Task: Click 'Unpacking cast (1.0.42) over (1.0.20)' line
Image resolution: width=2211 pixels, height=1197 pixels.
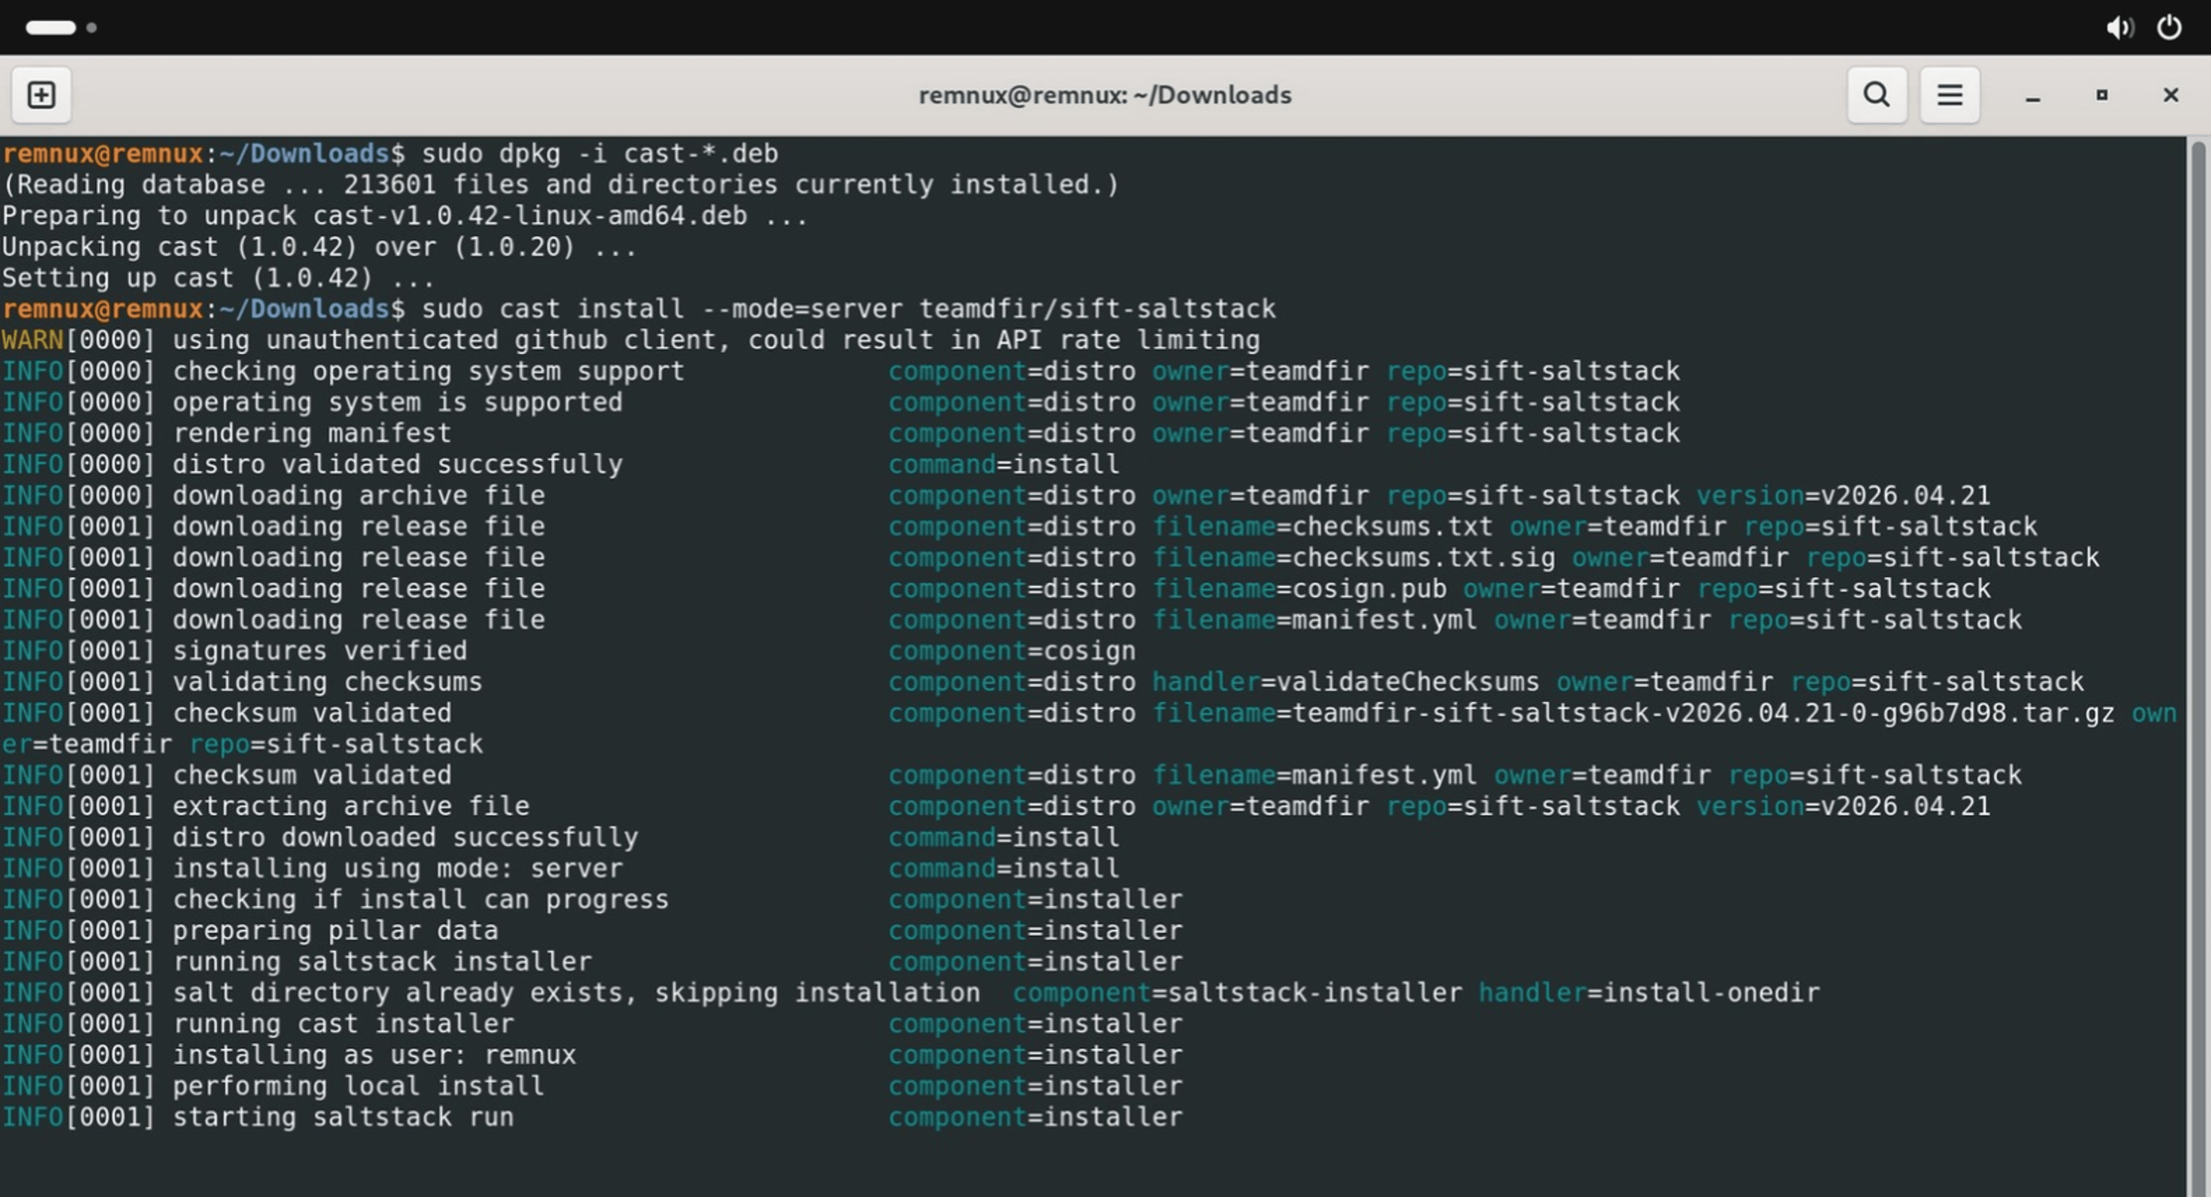Action: coord(320,247)
